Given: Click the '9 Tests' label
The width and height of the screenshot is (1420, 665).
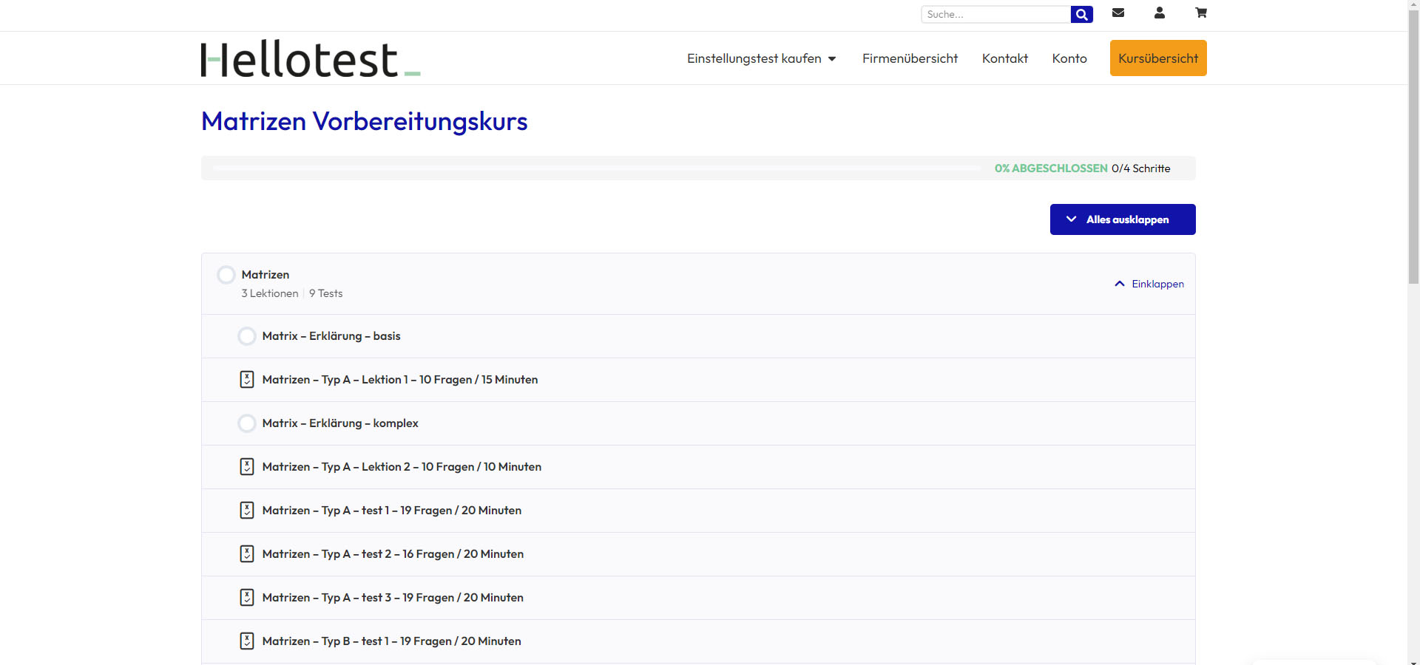Looking at the screenshot, I should pos(326,293).
